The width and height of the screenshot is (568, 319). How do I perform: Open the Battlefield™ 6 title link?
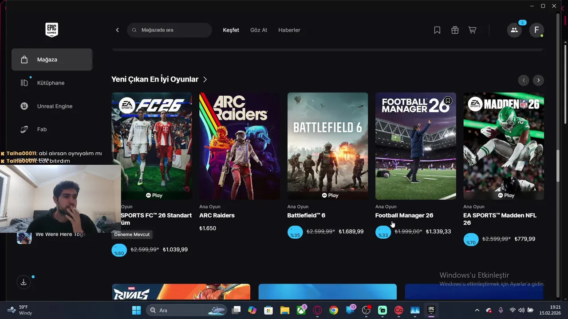pos(306,215)
